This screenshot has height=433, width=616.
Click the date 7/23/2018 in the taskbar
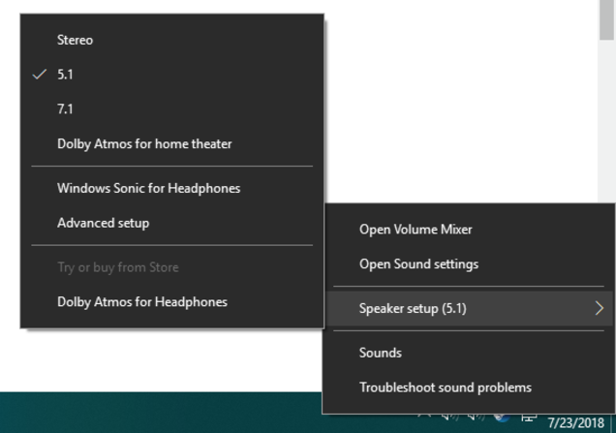575,422
